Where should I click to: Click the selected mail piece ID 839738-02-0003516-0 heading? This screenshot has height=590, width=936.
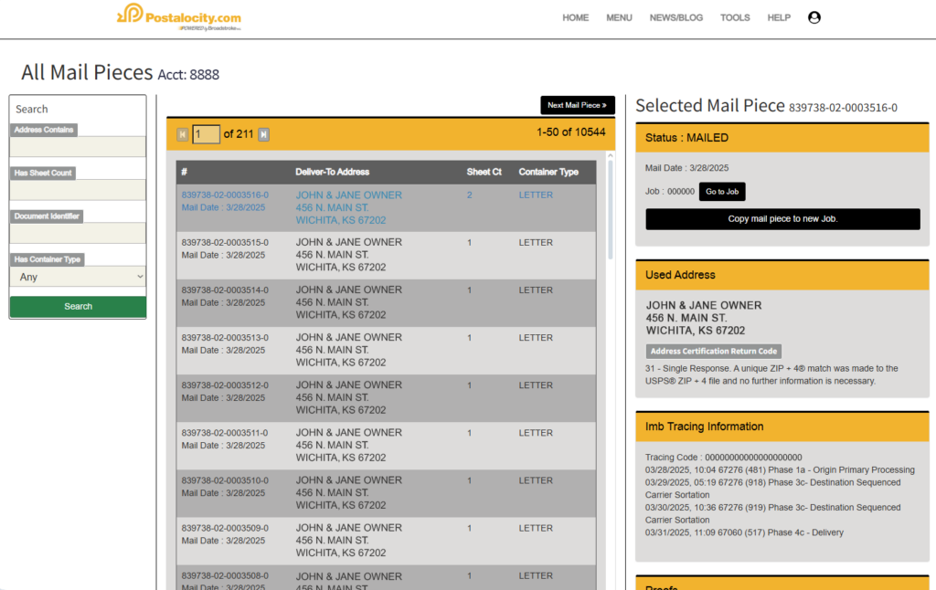(x=843, y=108)
